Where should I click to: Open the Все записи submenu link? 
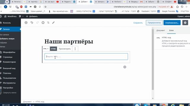point(4,35)
